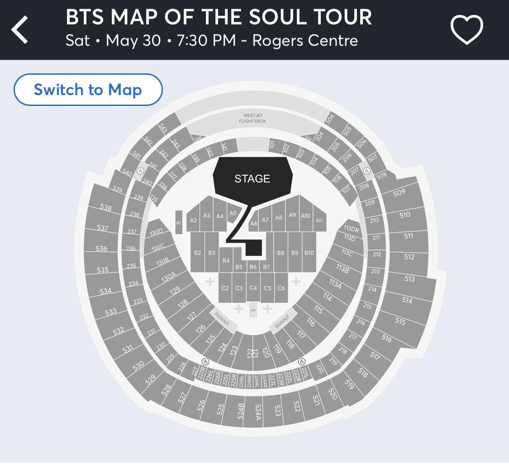Choose section 101 near the stage
This screenshot has height=465, width=509.
(x=272, y=146)
